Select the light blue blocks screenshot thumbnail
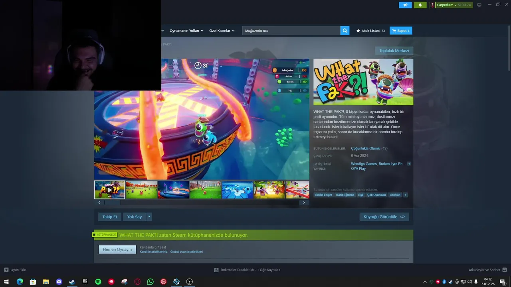This screenshot has height=287, width=511. tap(238, 190)
